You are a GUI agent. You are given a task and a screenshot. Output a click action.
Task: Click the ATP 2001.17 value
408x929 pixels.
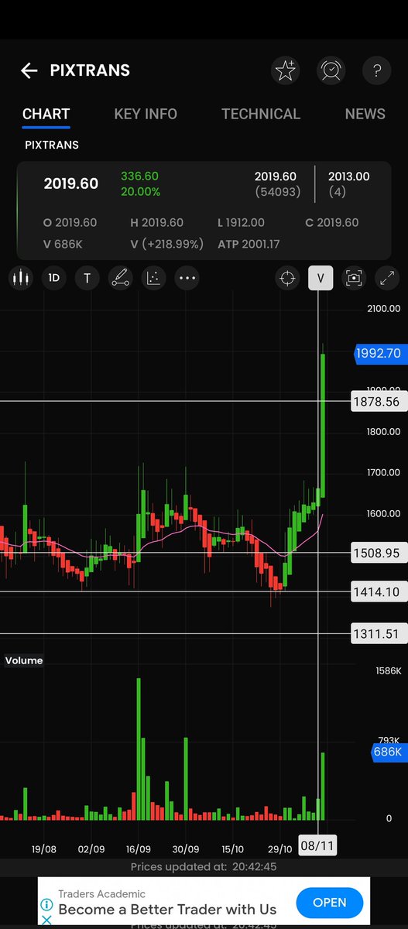pos(250,244)
